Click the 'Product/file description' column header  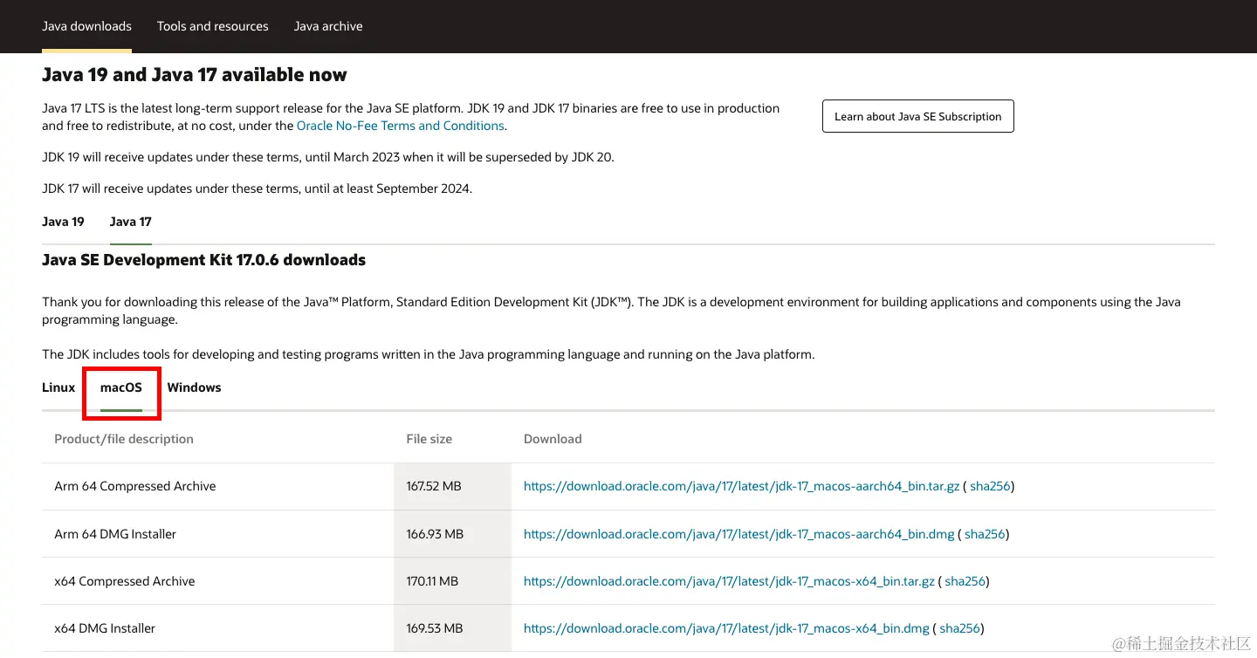pos(124,439)
